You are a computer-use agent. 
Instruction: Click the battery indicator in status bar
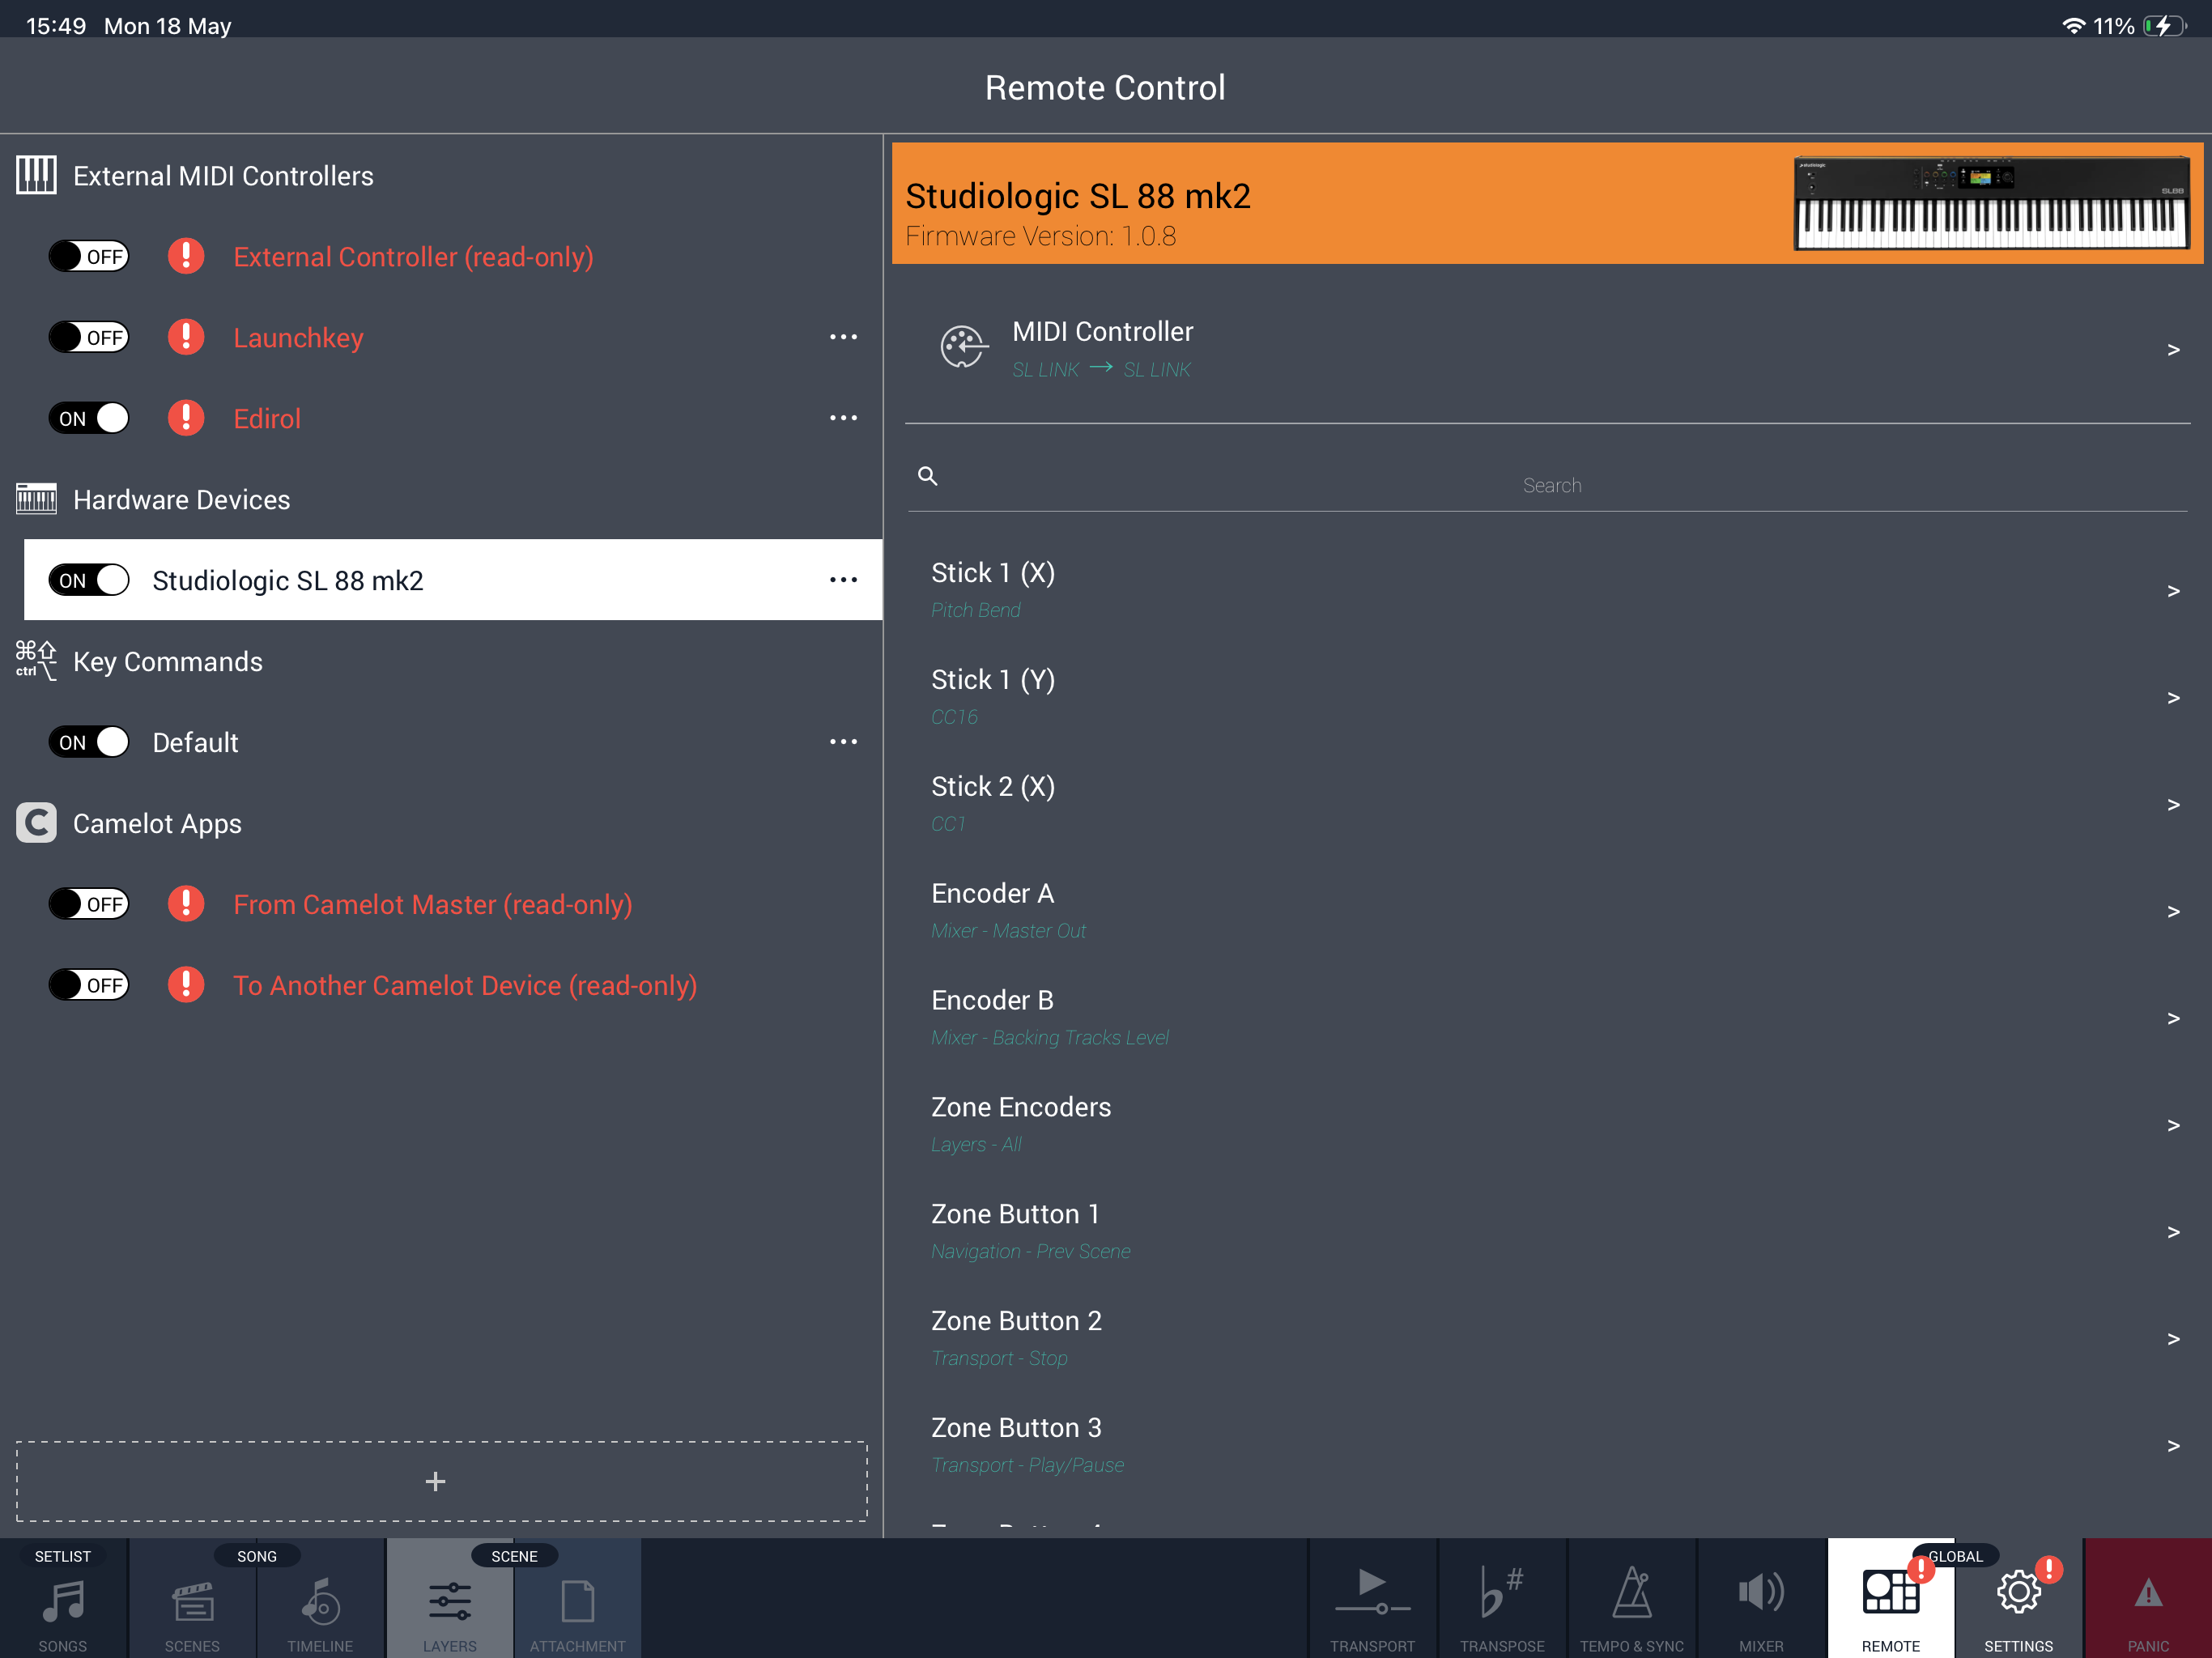coord(2164,26)
